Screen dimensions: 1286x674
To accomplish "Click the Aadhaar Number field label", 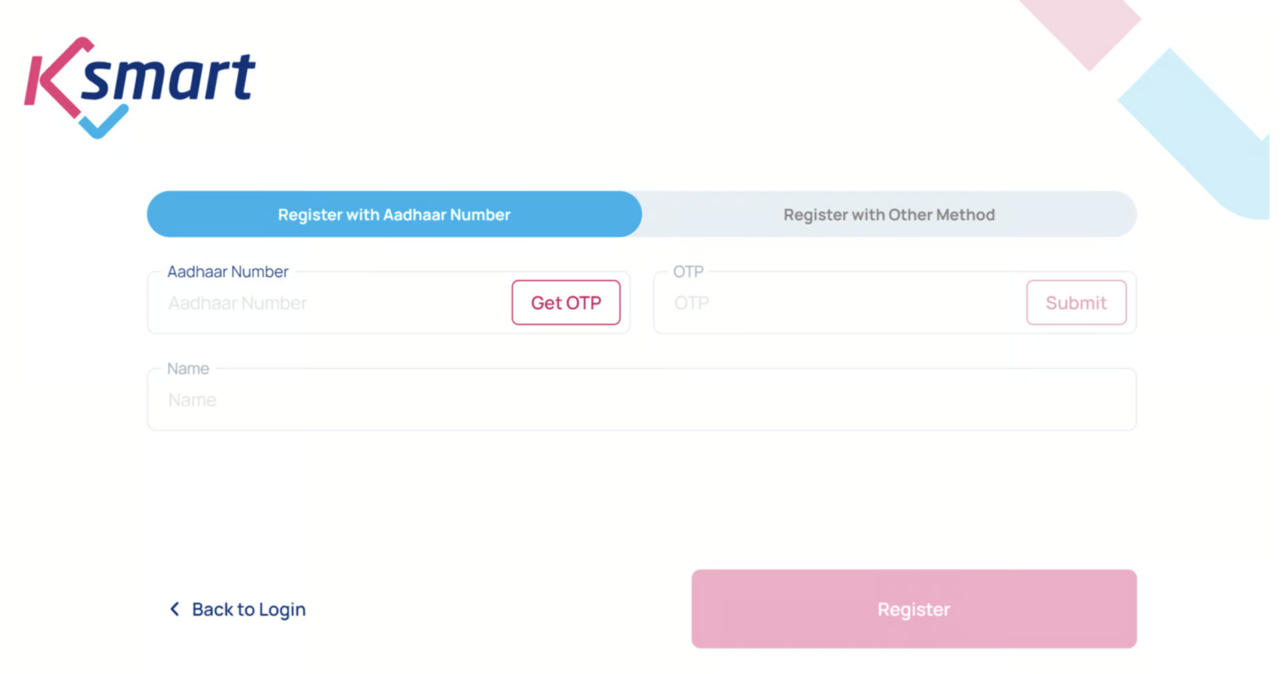I will (x=227, y=271).
